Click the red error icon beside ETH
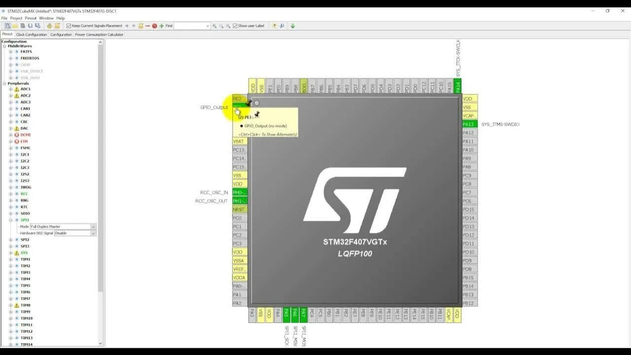631x355 pixels. point(17,142)
